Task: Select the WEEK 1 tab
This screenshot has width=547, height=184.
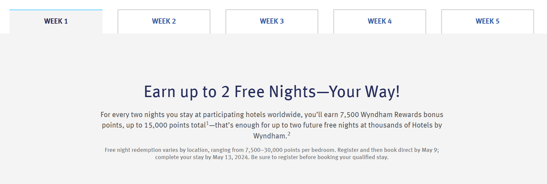Action: pos(56,21)
